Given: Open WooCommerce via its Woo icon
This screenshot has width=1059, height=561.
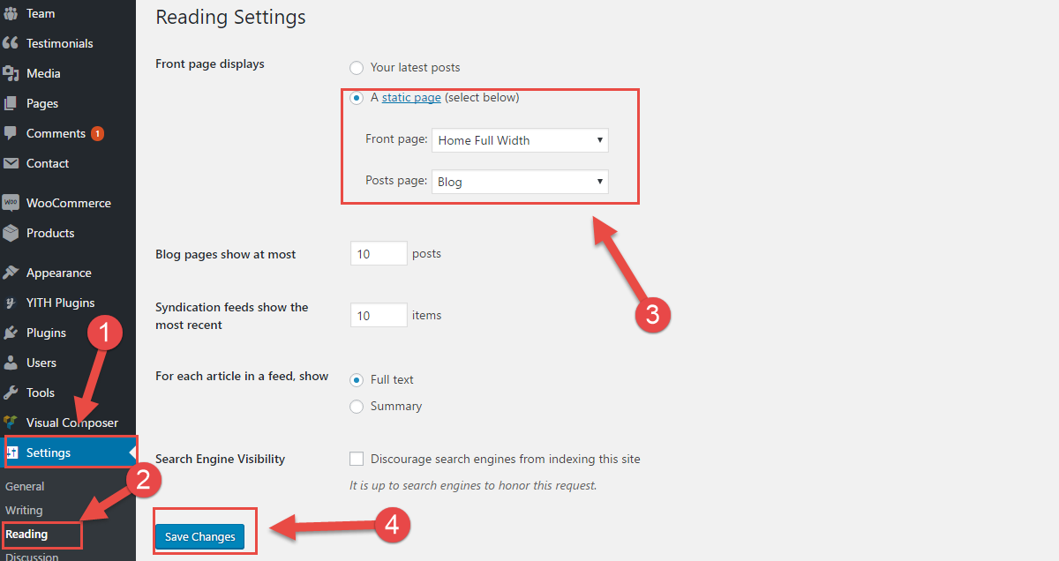Looking at the screenshot, I should tap(11, 203).
